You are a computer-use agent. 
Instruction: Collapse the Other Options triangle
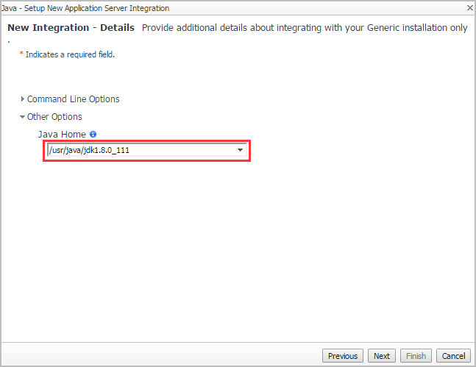pos(23,117)
